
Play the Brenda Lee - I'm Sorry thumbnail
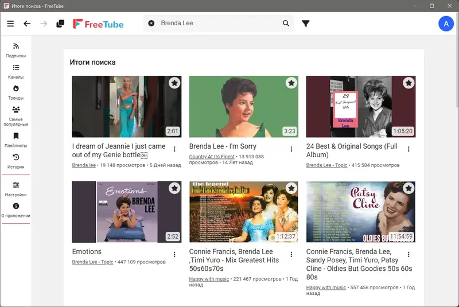pyautogui.click(x=243, y=107)
